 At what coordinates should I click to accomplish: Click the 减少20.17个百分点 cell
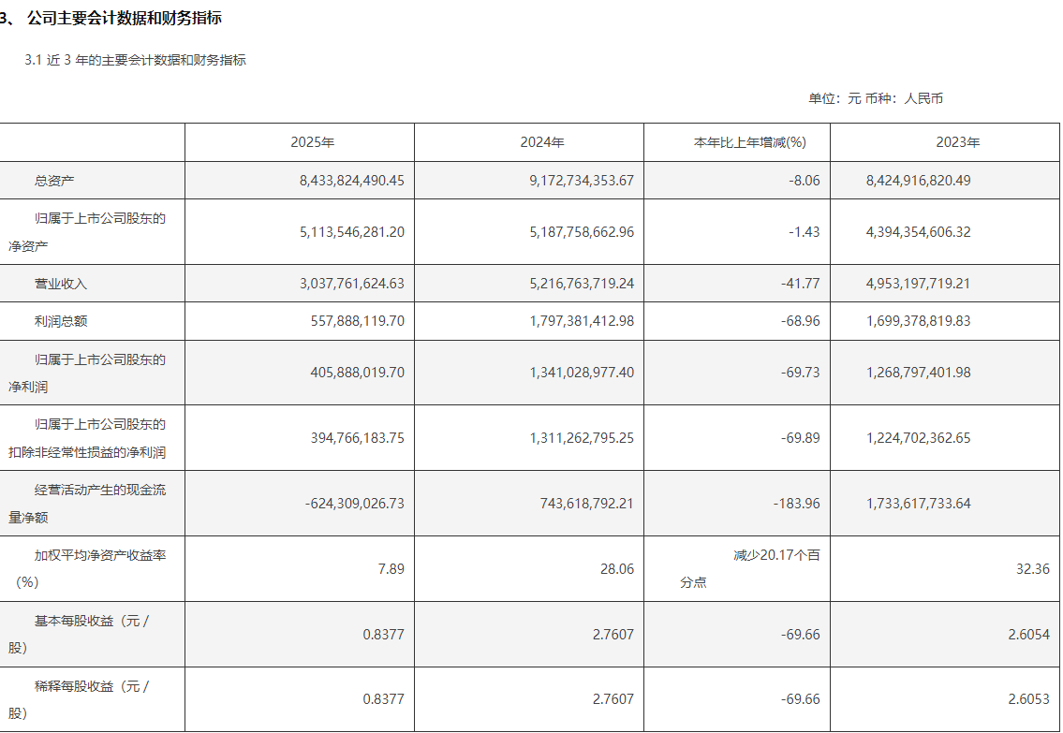(x=750, y=568)
